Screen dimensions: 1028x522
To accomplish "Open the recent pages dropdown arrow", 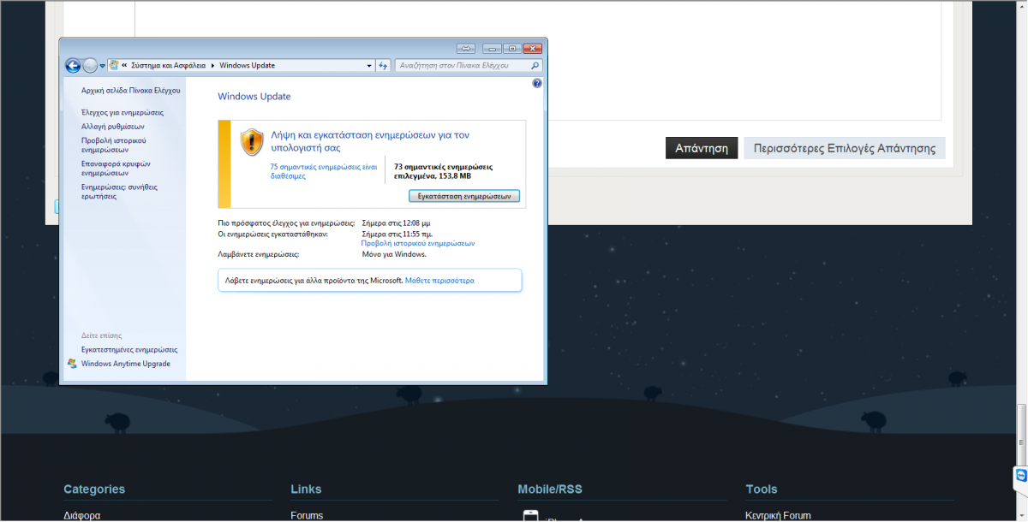I will point(103,66).
